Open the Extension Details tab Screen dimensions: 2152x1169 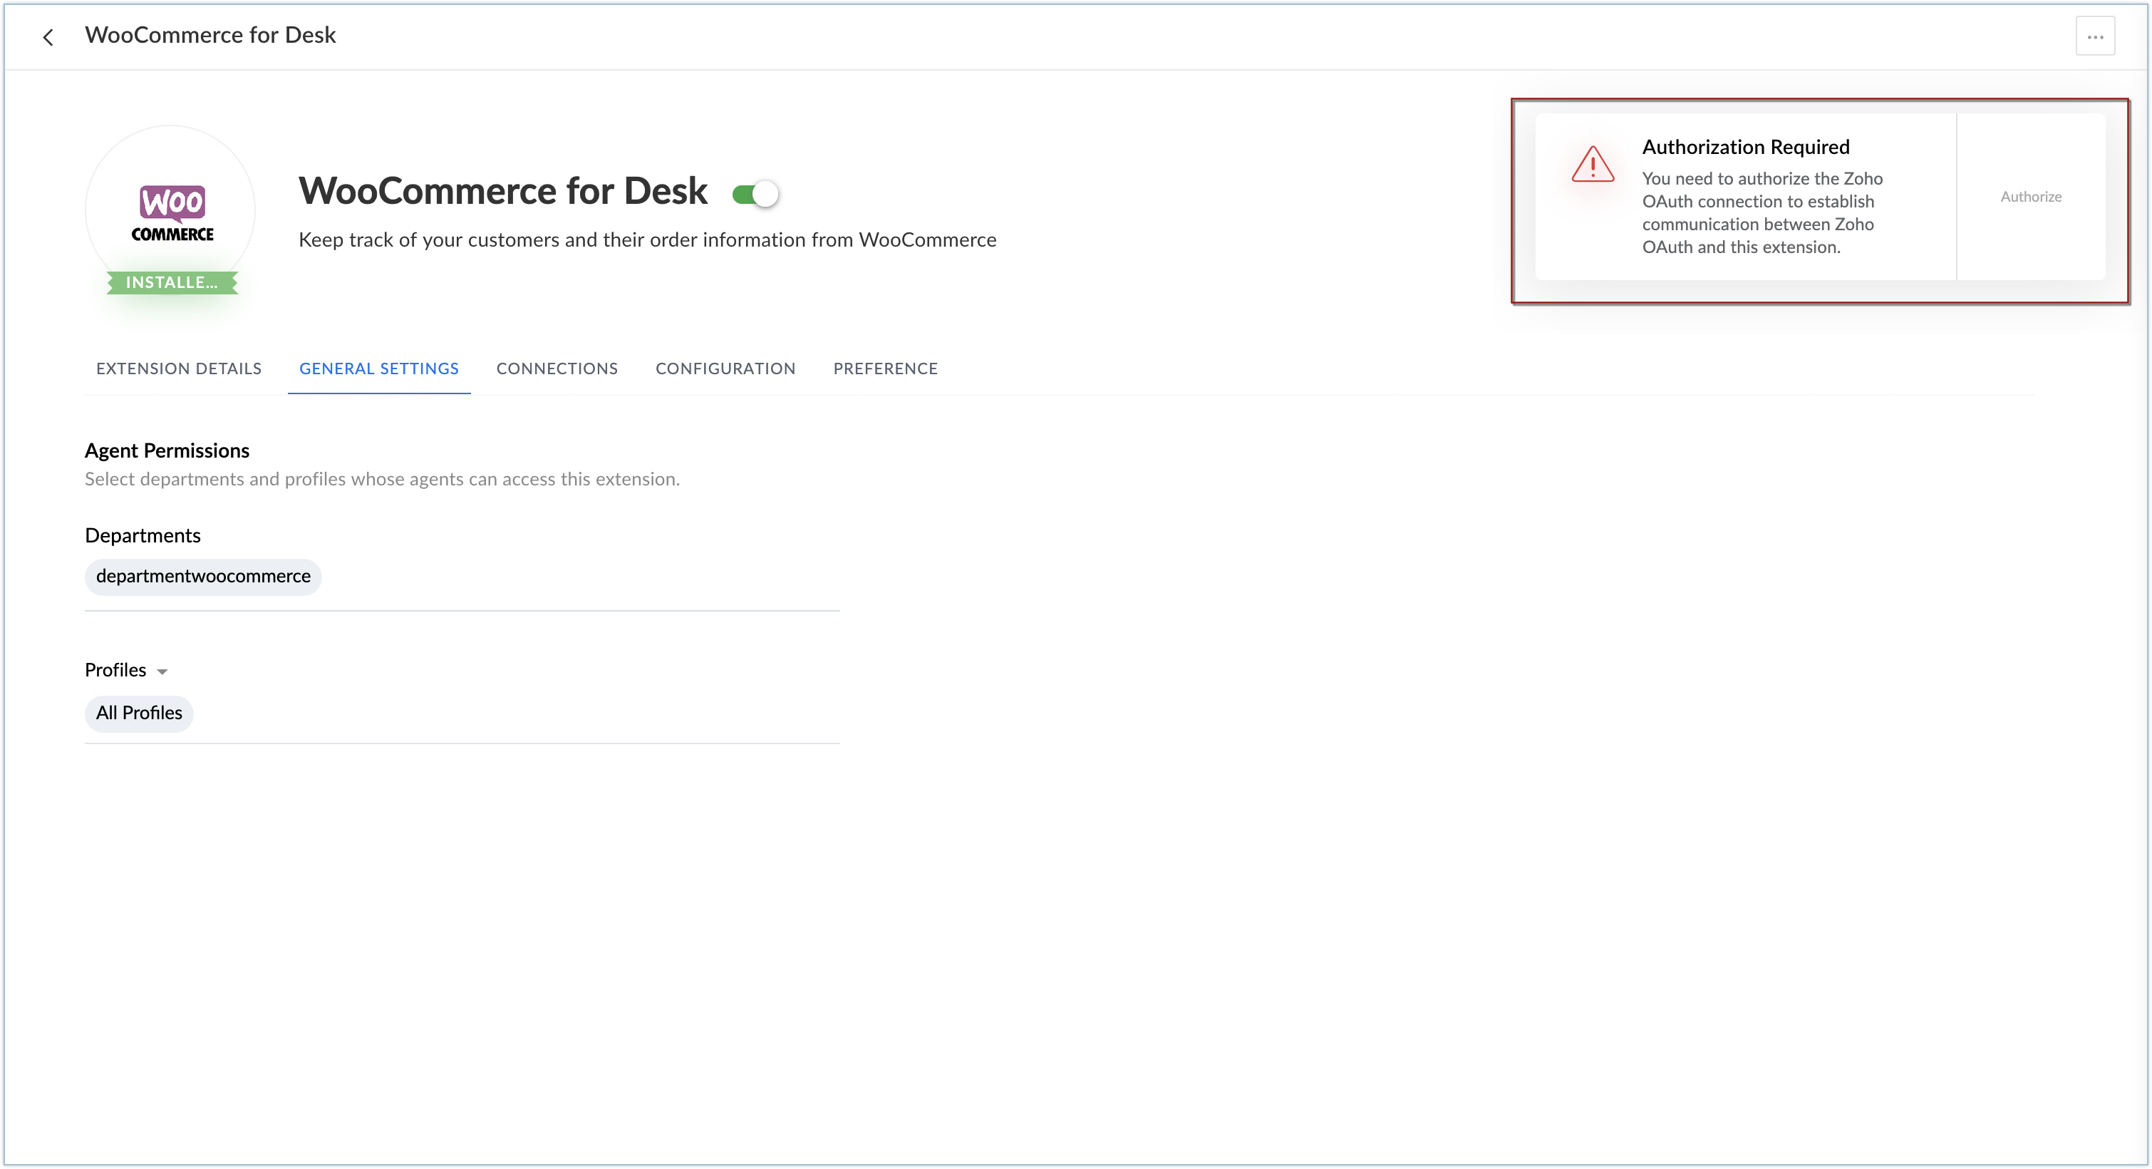179,369
